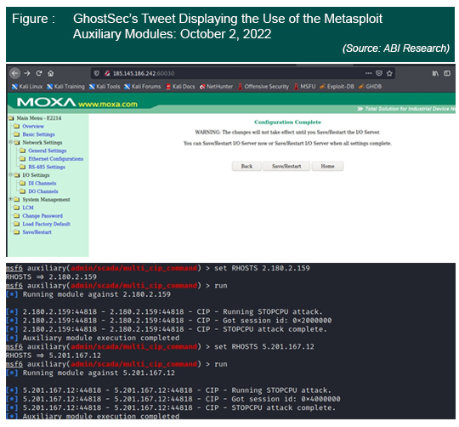The image size is (459, 427).
Task: Open Change Password page
Action: click(x=42, y=216)
